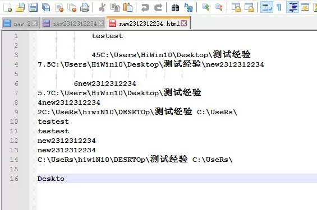Click 'testest' on line 10

click(x=53, y=122)
